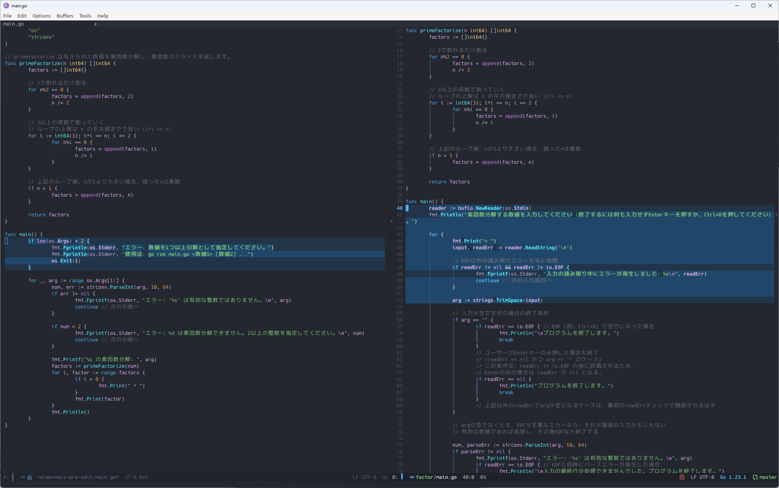This screenshot has width=779, height=488.
Task: Click the LF line-ending indicator in right modeline
Action: 693,477
